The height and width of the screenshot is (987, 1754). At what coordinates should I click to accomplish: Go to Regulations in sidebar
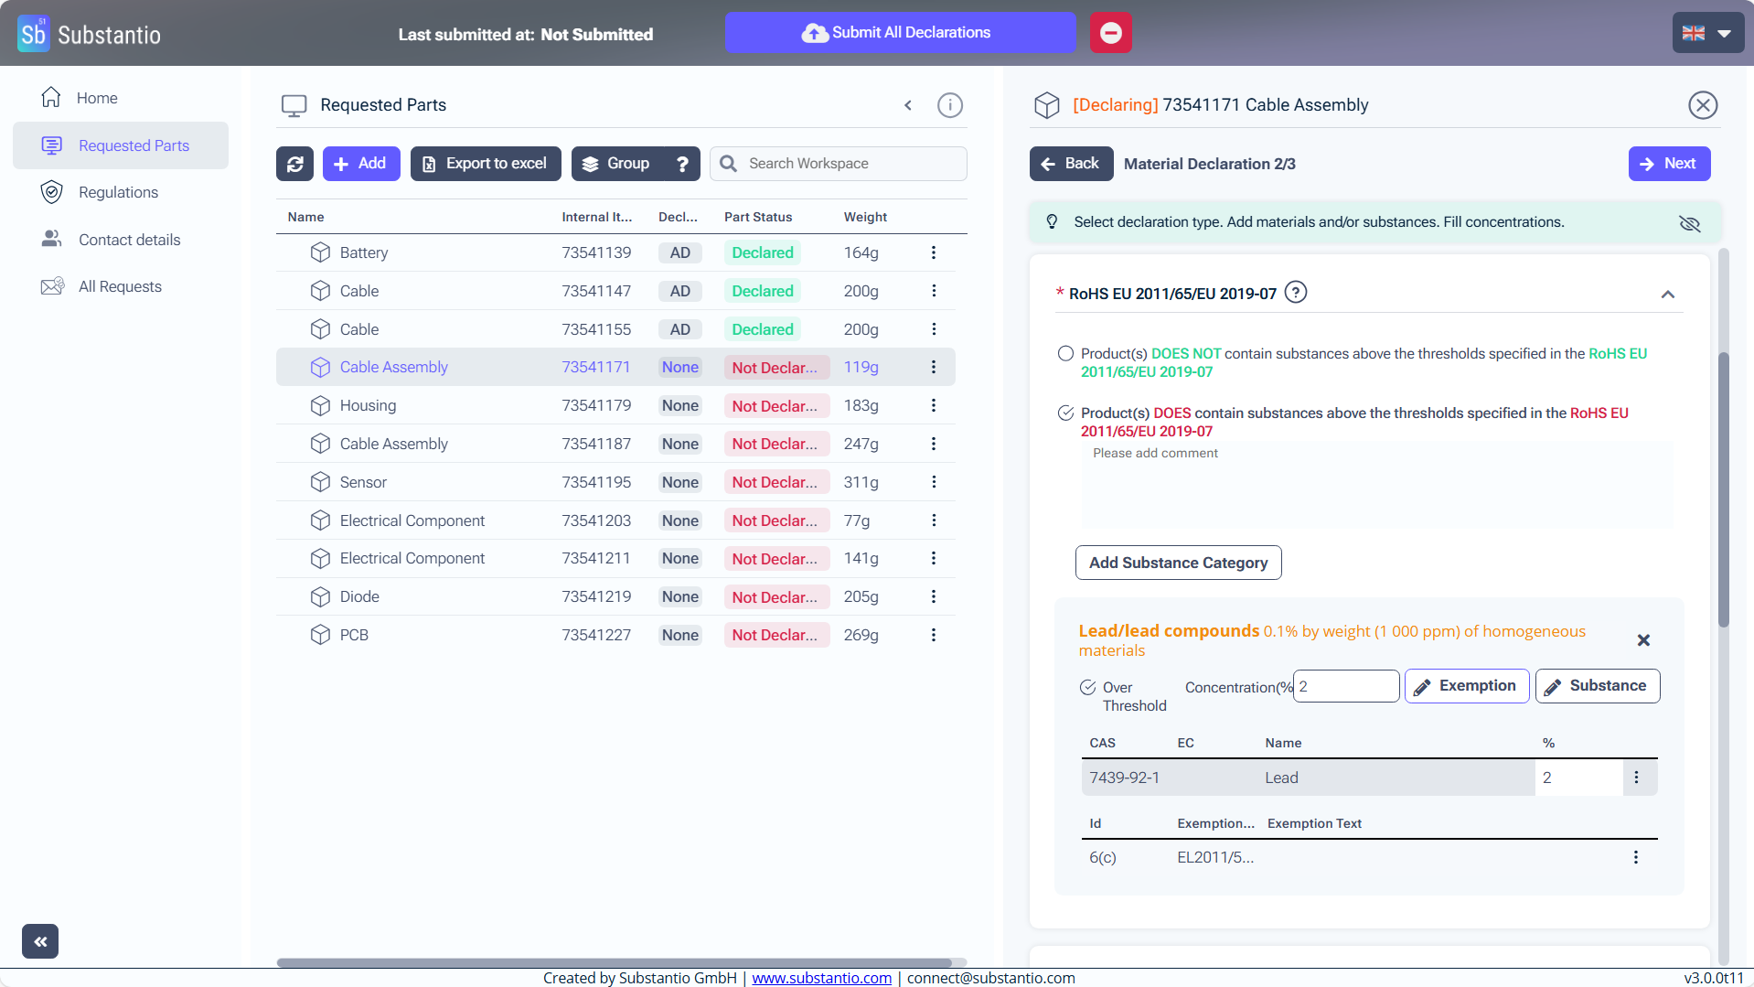pyautogui.click(x=118, y=192)
